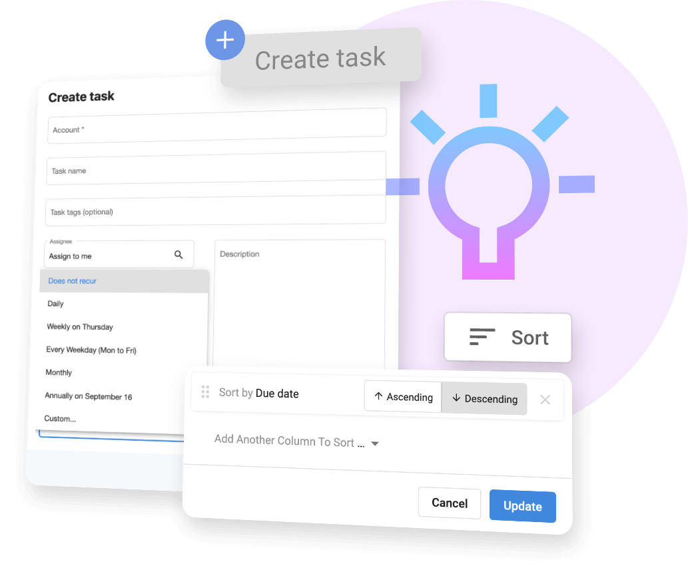This screenshot has width=688, height=576.
Task: Click the down arrow in Descending
Action: [456, 398]
